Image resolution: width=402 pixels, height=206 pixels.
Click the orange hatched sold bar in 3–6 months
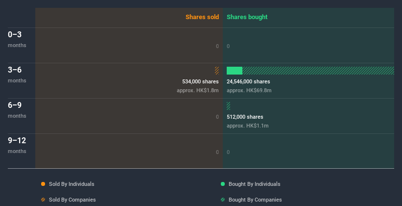(217, 71)
